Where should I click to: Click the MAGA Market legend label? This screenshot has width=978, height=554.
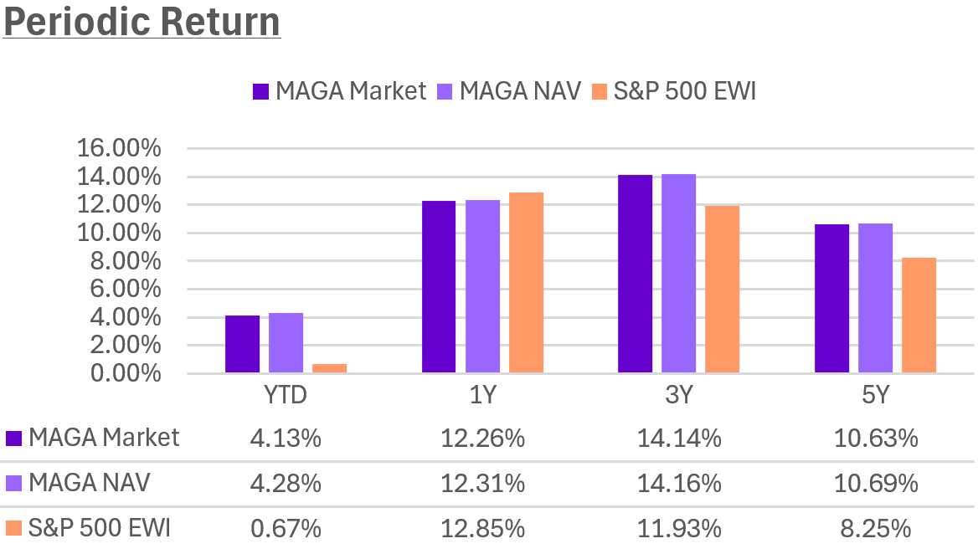[352, 91]
